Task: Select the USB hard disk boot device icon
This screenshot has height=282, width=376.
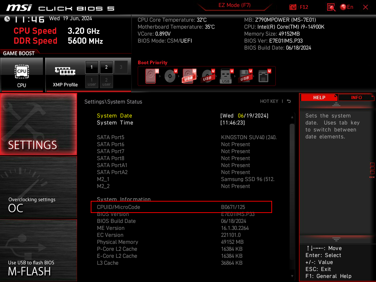Action: pyautogui.click(x=189, y=76)
